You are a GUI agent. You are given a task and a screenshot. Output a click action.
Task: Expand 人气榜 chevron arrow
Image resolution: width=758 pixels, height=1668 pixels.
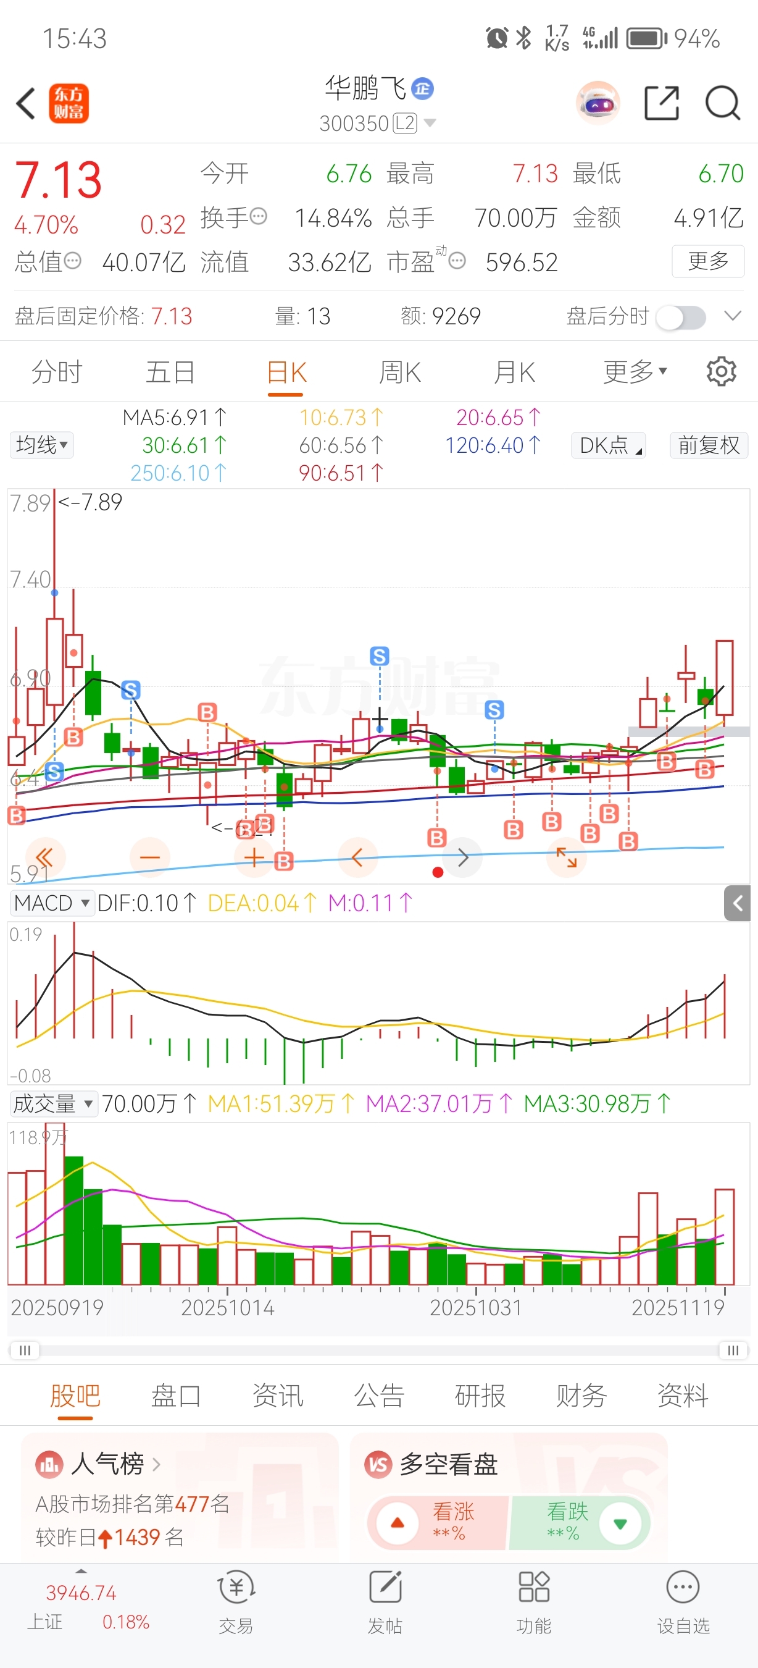[156, 1464]
